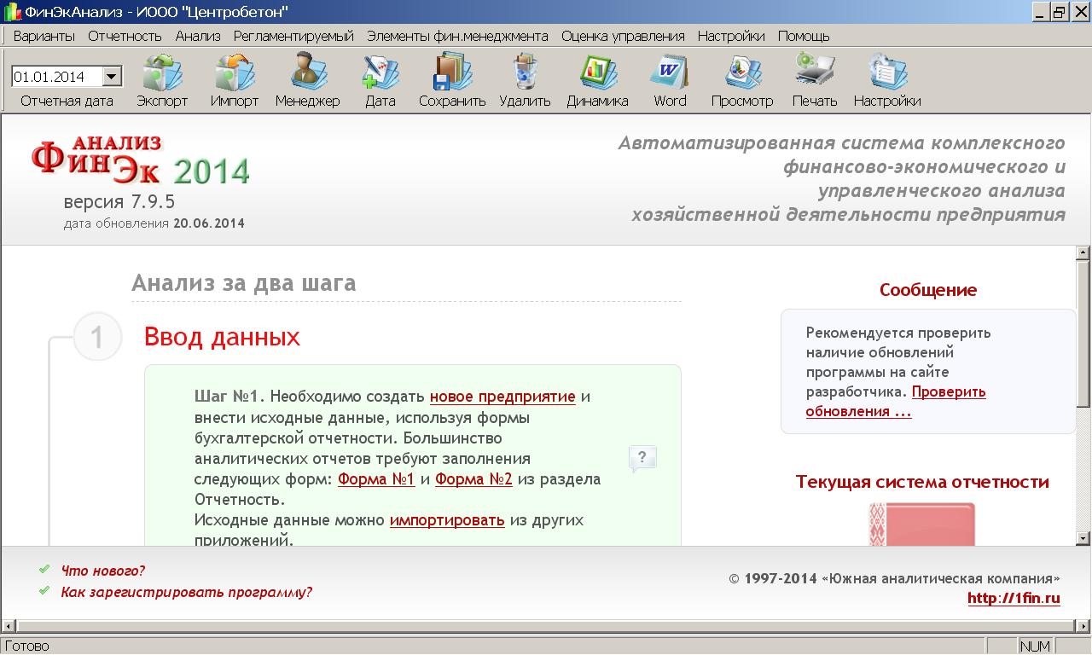The width and height of the screenshot is (1092, 655).
Task: Open the Менеджер tool
Action: click(x=305, y=77)
